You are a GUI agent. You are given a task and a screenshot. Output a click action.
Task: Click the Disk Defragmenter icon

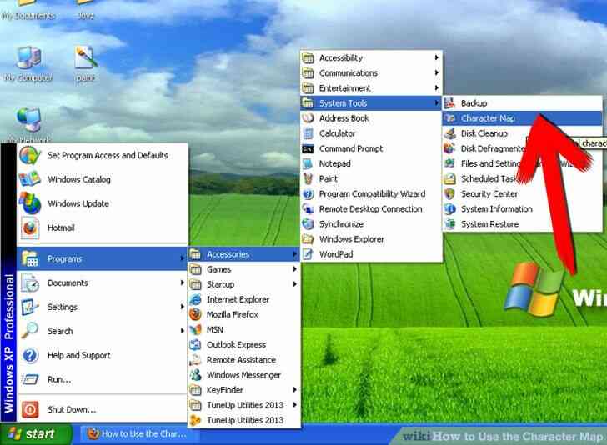point(449,148)
